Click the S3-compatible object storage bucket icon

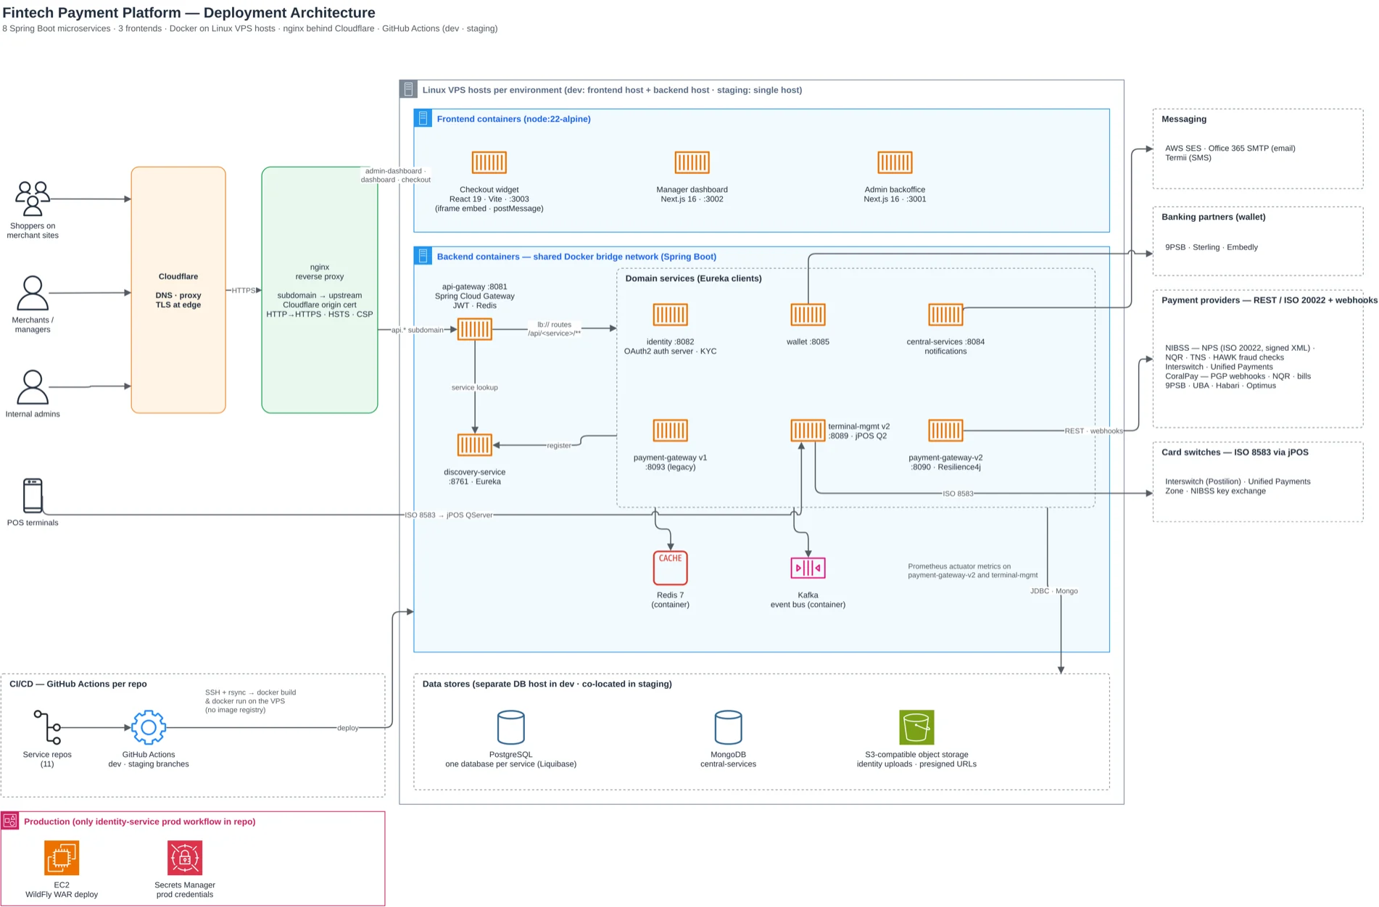[916, 727]
